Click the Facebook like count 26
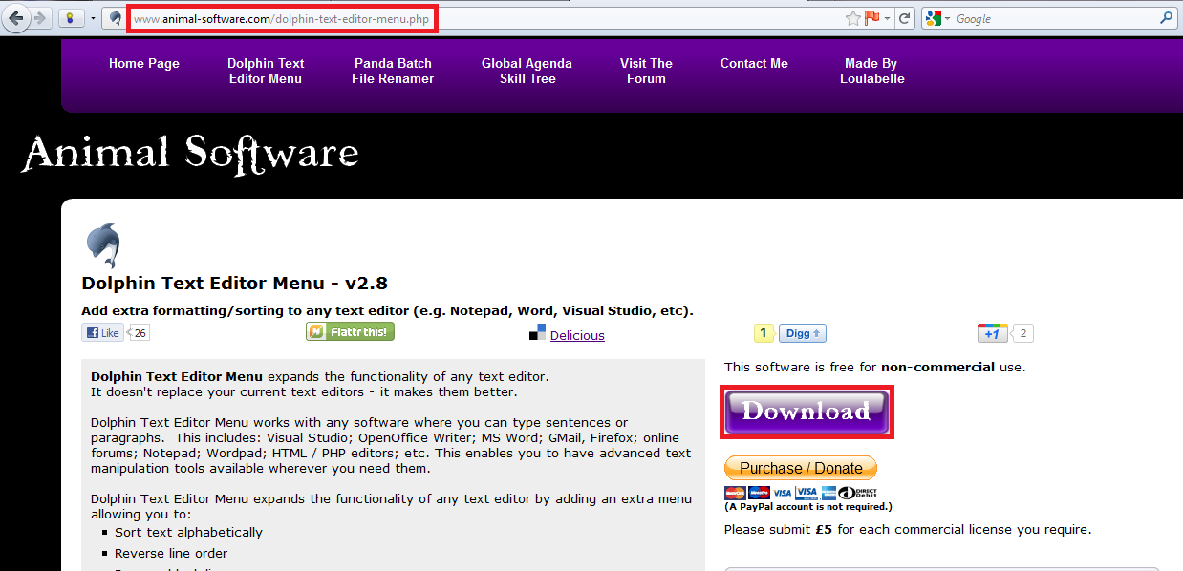The height and width of the screenshot is (571, 1183). pyautogui.click(x=140, y=333)
